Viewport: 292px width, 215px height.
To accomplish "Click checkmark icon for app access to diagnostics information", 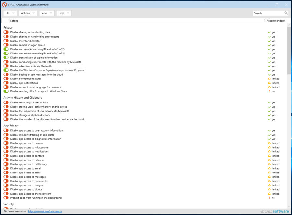I will (x=269, y=139).
